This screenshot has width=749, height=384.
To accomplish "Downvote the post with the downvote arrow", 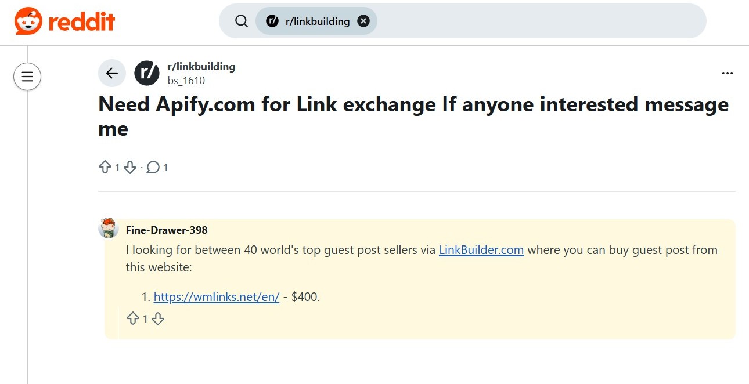I will click(129, 166).
